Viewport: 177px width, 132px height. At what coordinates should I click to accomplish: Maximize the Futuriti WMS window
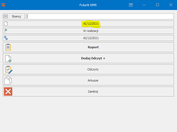tap(157, 5)
